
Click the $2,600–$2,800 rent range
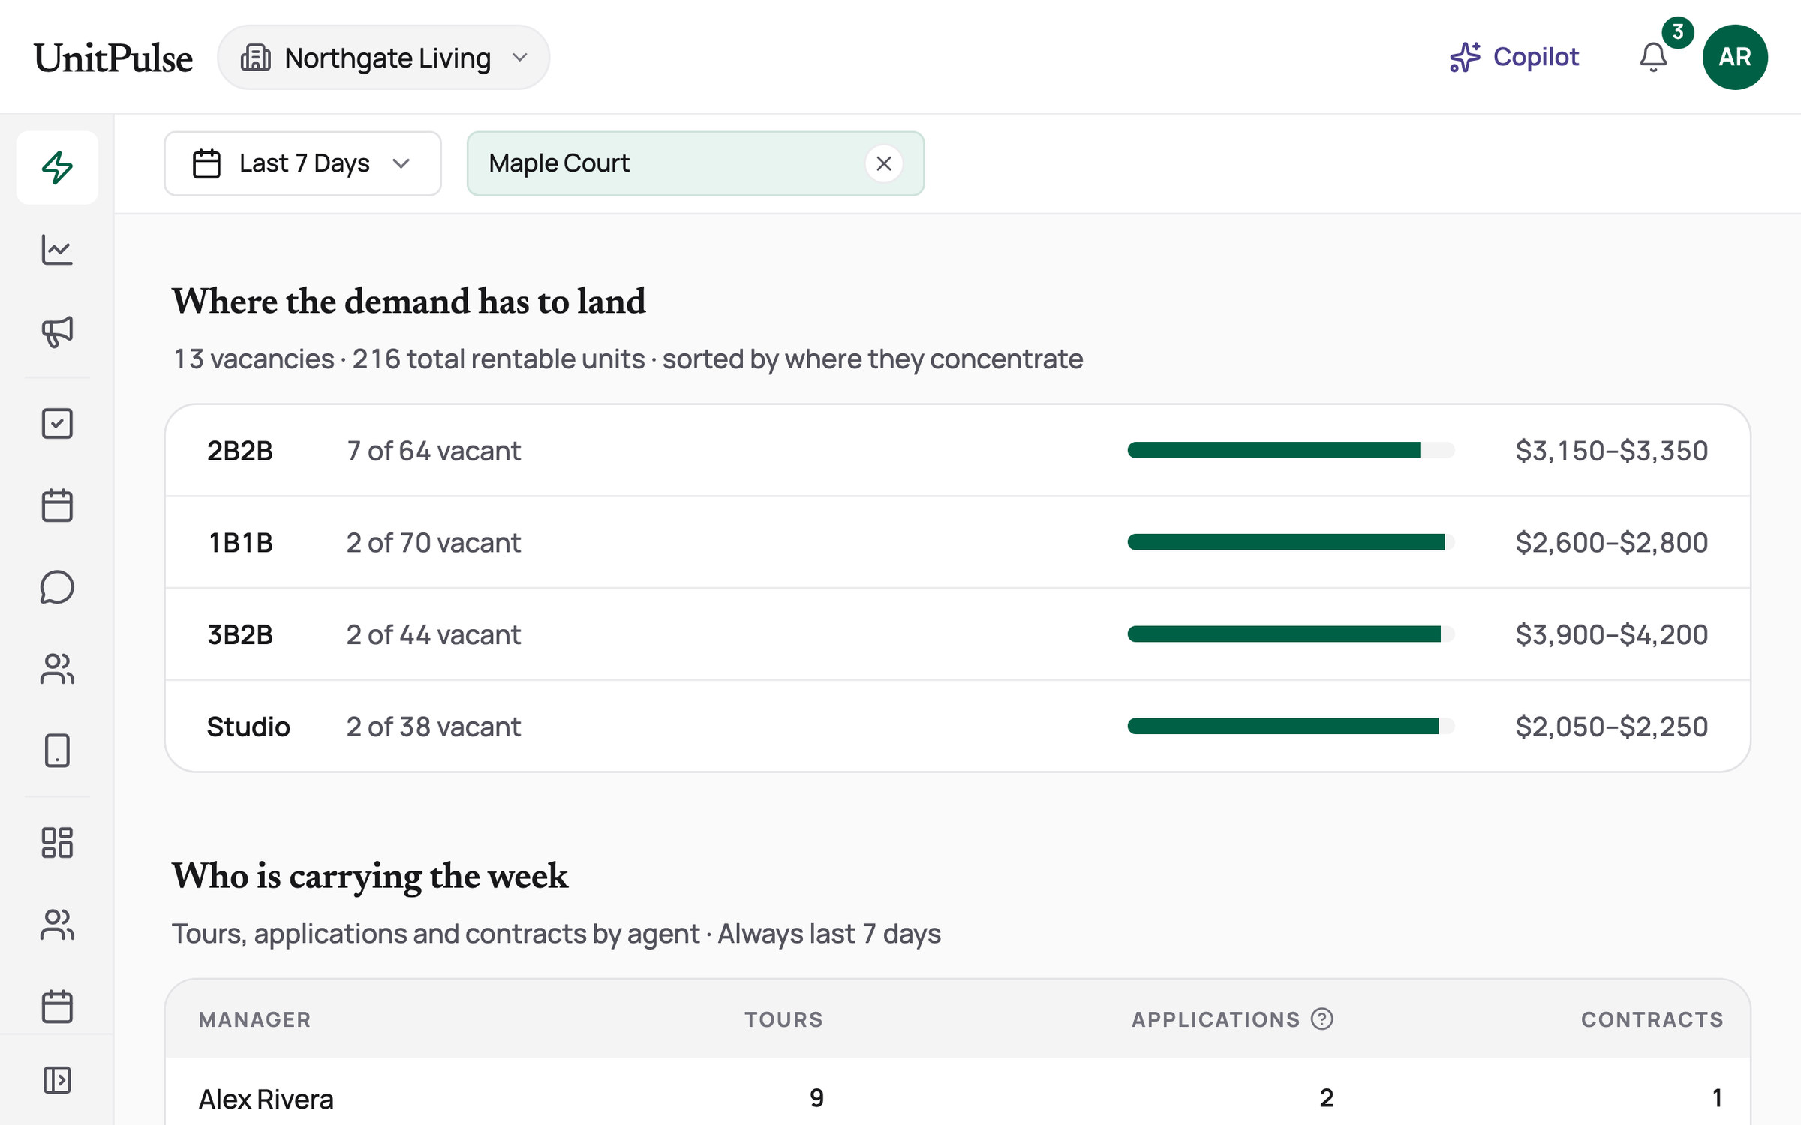[1612, 543]
